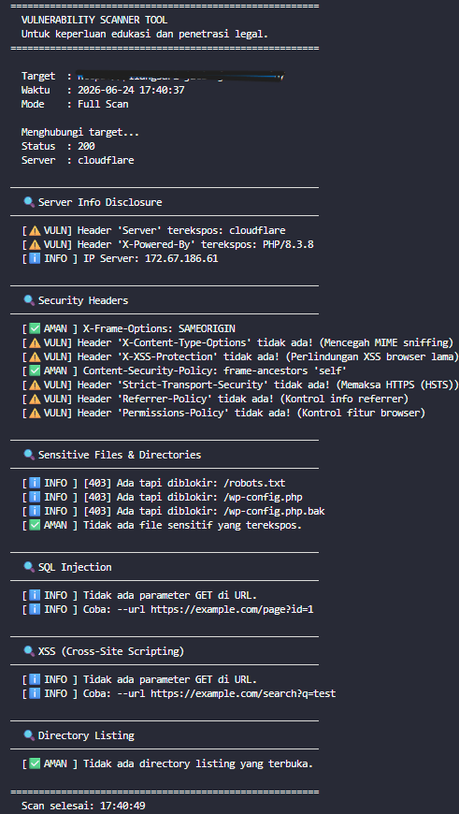Click text Tidak ada directory listing yang terbuka
Screen dimensions: 459x814
click(x=198, y=763)
